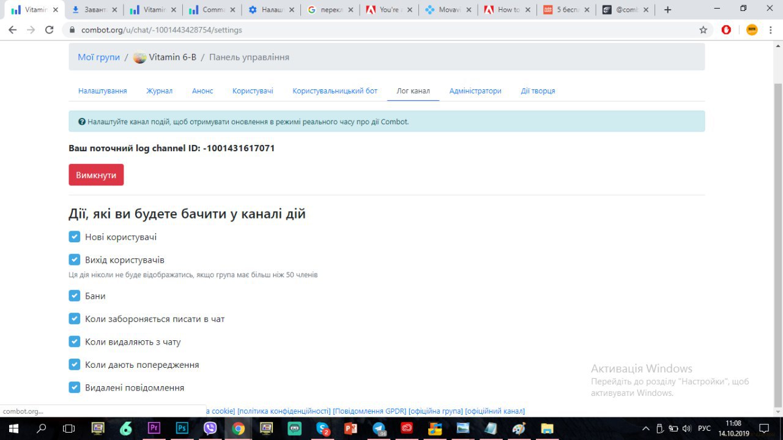Open Telegram from the taskbar
Screen dimensions: 783x440
click(x=379, y=428)
